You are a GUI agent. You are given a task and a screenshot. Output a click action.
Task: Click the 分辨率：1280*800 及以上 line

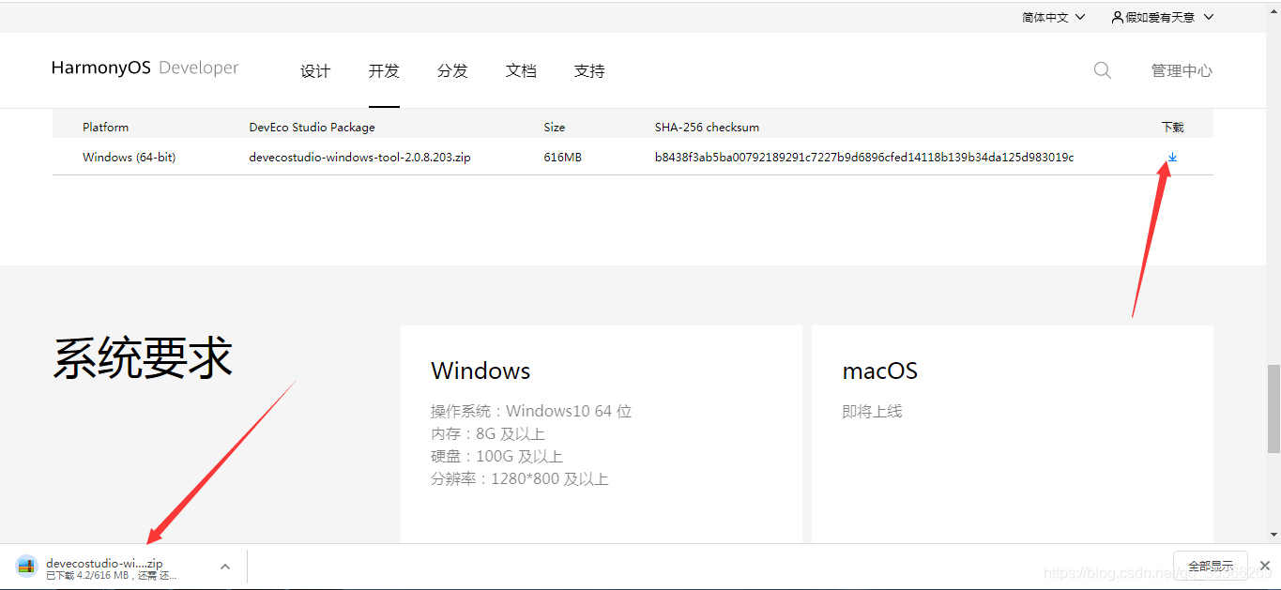pos(520,478)
